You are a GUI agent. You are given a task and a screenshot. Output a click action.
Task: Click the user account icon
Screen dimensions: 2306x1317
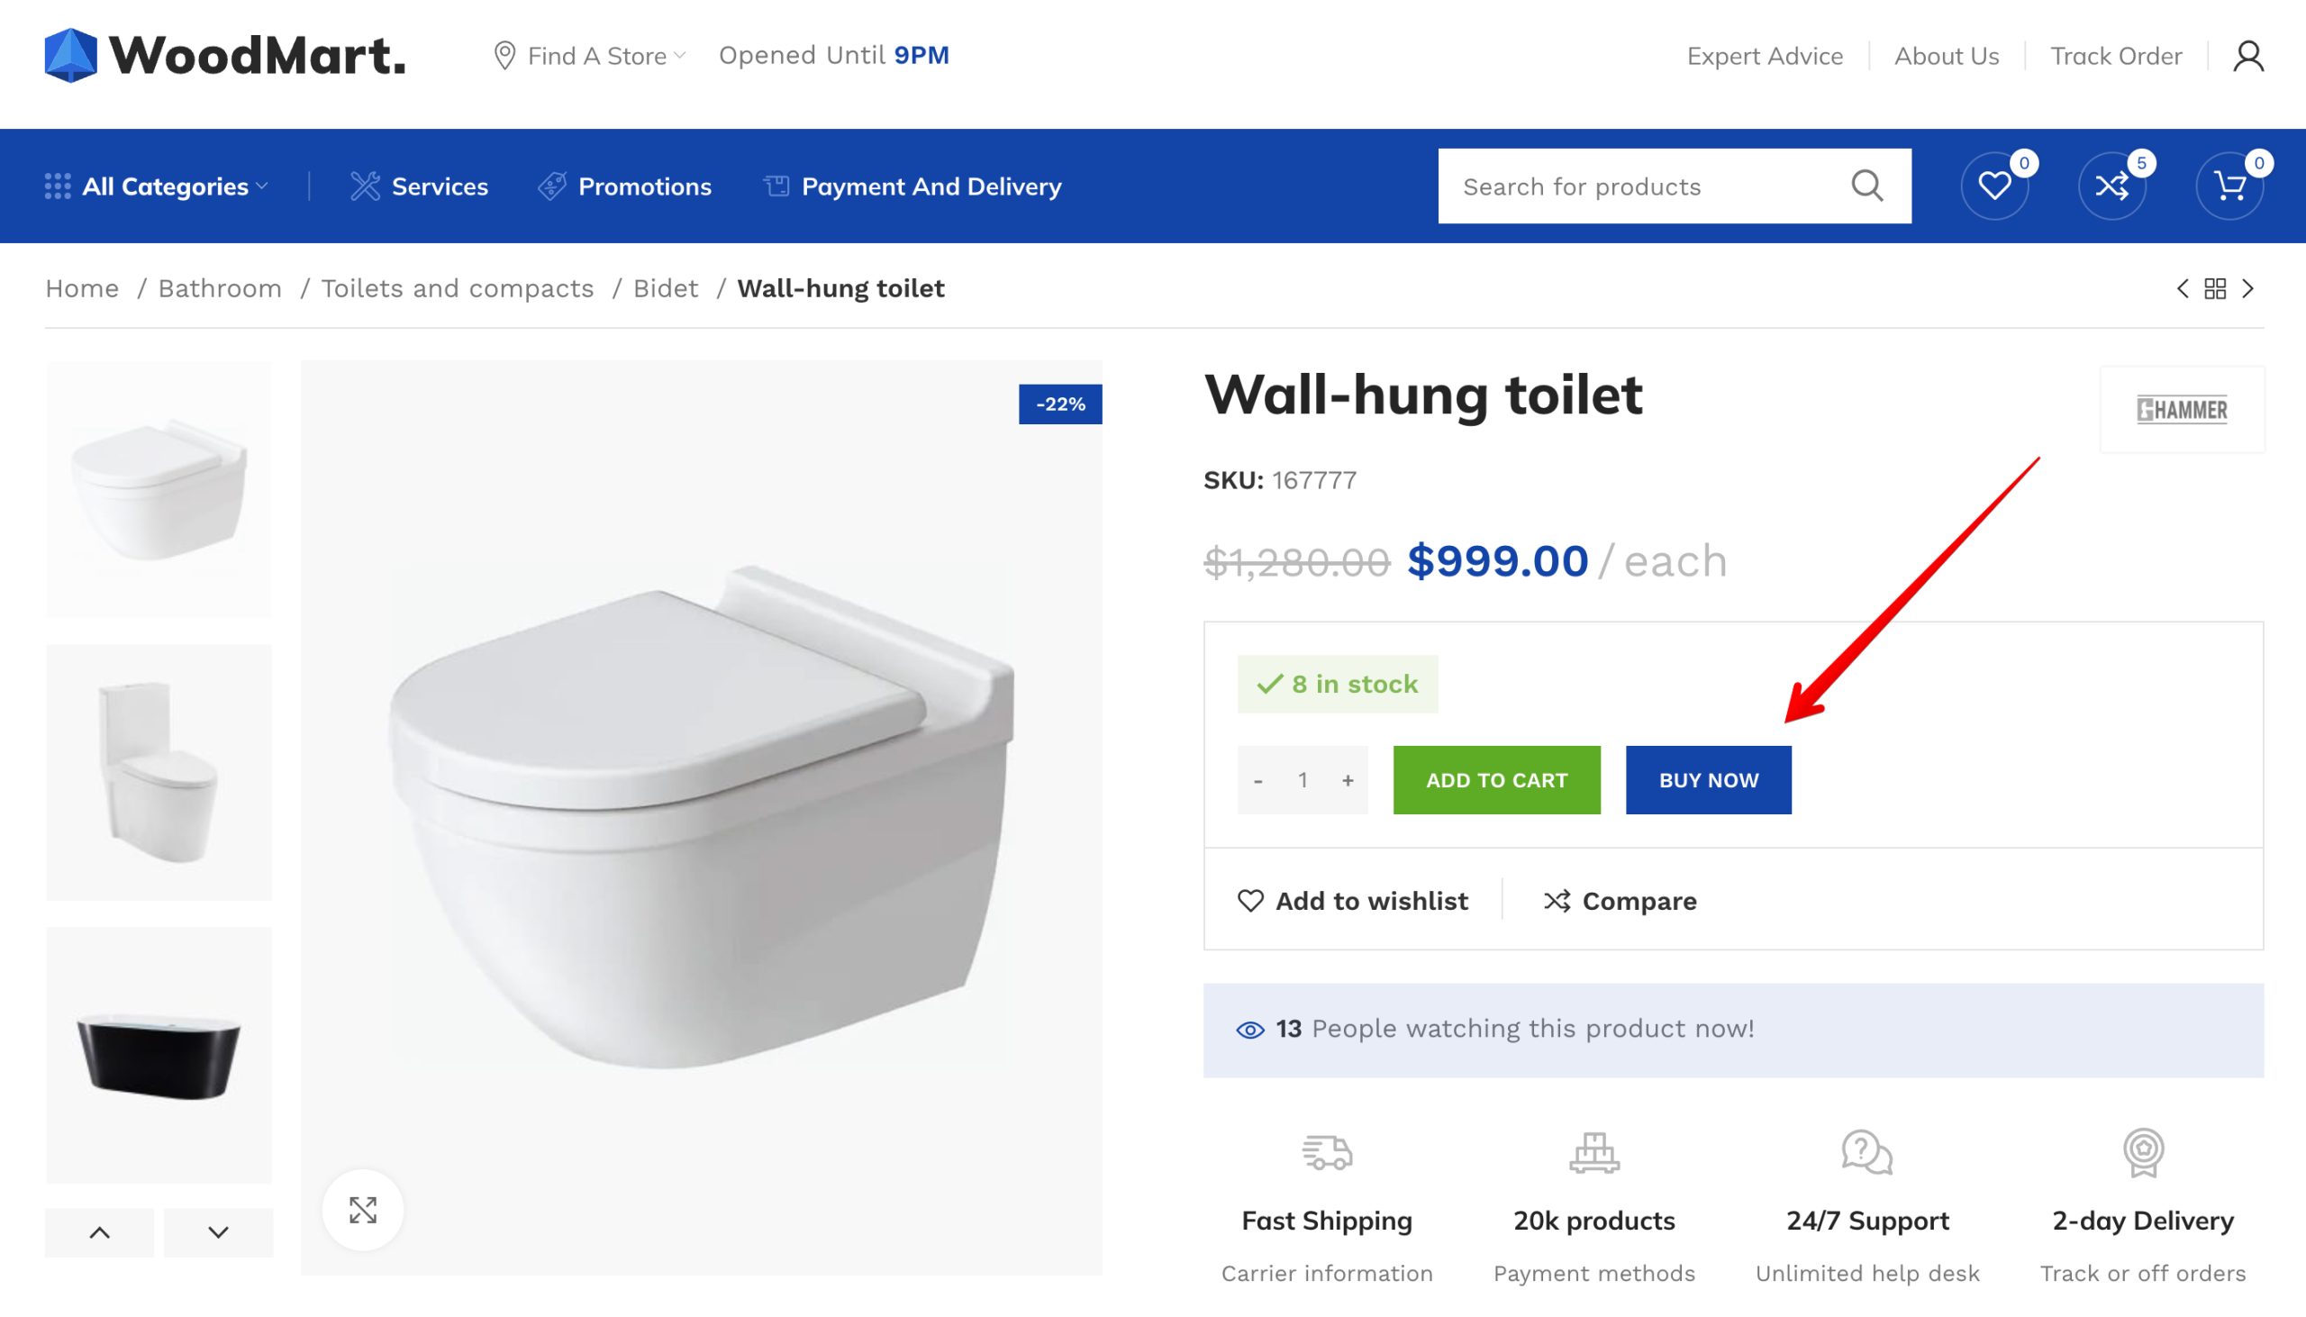tap(2248, 56)
